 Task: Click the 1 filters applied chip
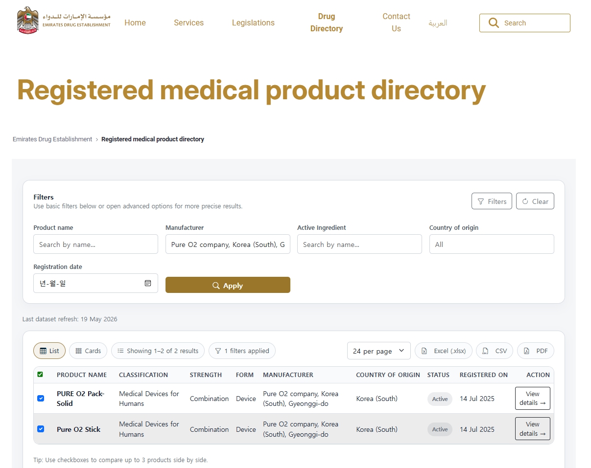coord(242,351)
